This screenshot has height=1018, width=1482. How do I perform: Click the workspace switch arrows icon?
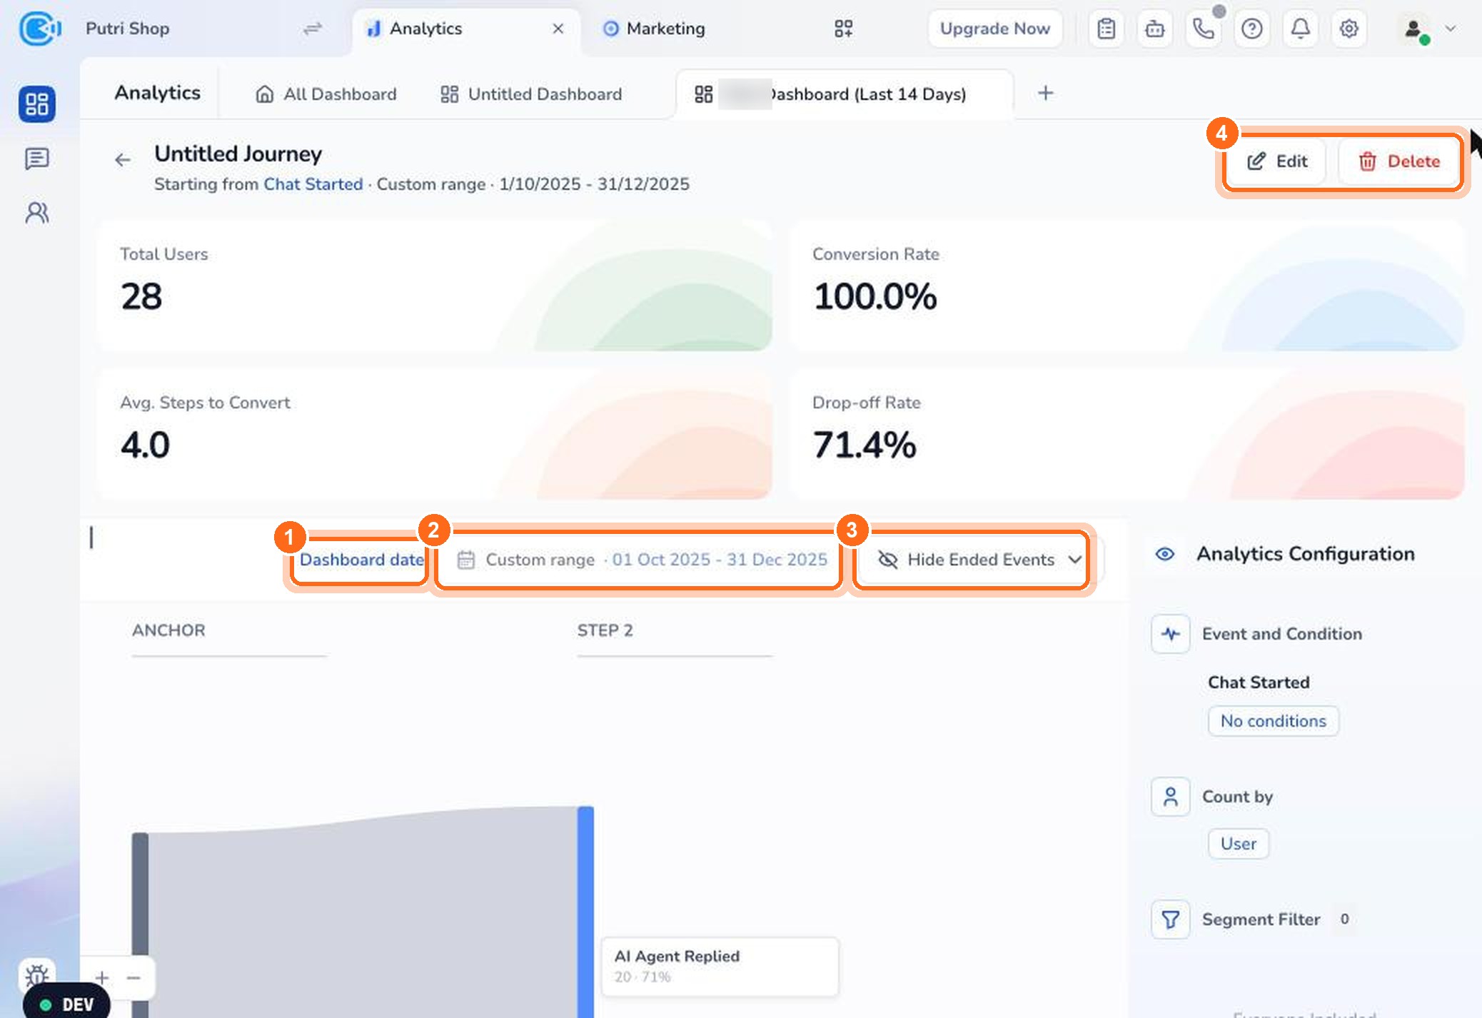pos(313,29)
